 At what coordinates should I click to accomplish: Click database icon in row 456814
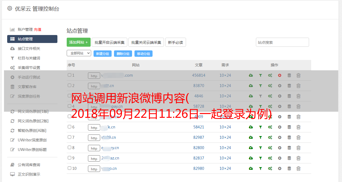click(x=289, y=75)
